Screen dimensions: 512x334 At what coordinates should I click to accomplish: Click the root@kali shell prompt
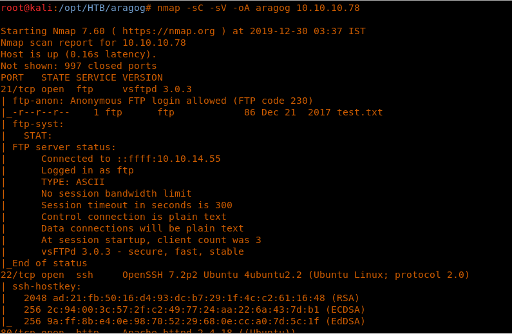(x=26, y=8)
